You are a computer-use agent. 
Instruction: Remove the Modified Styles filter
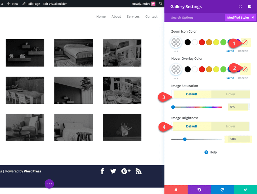click(253, 17)
